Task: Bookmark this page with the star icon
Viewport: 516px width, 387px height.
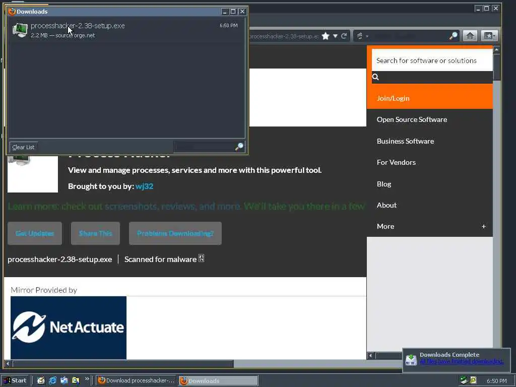Action: pyautogui.click(x=326, y=36)
